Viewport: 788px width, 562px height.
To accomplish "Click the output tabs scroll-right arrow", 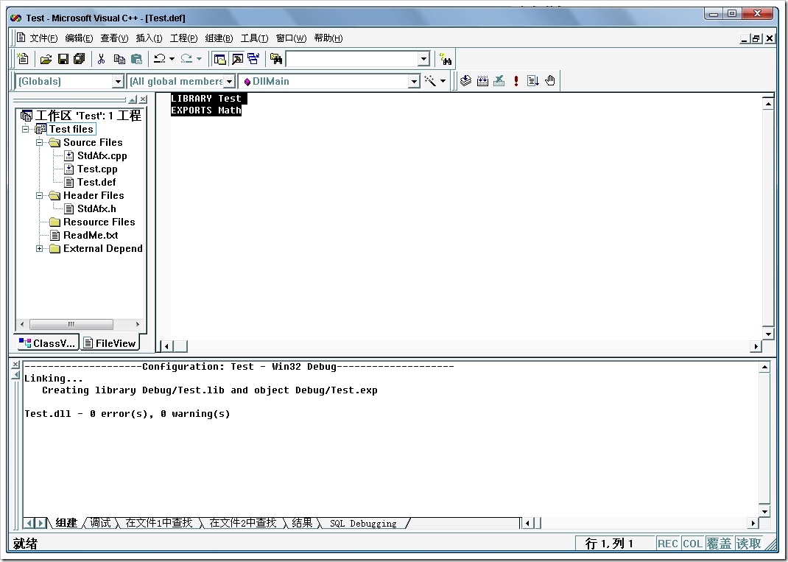I will tap(41, 523).
